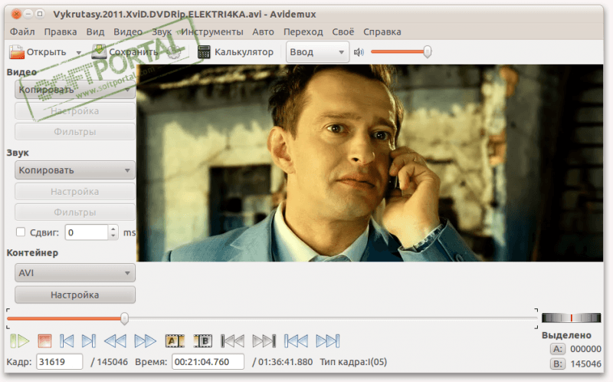Screen dimensions: 613x382
Task: Open the Инструменты menu
Action: pyautogui.click(x=212, y=31)
